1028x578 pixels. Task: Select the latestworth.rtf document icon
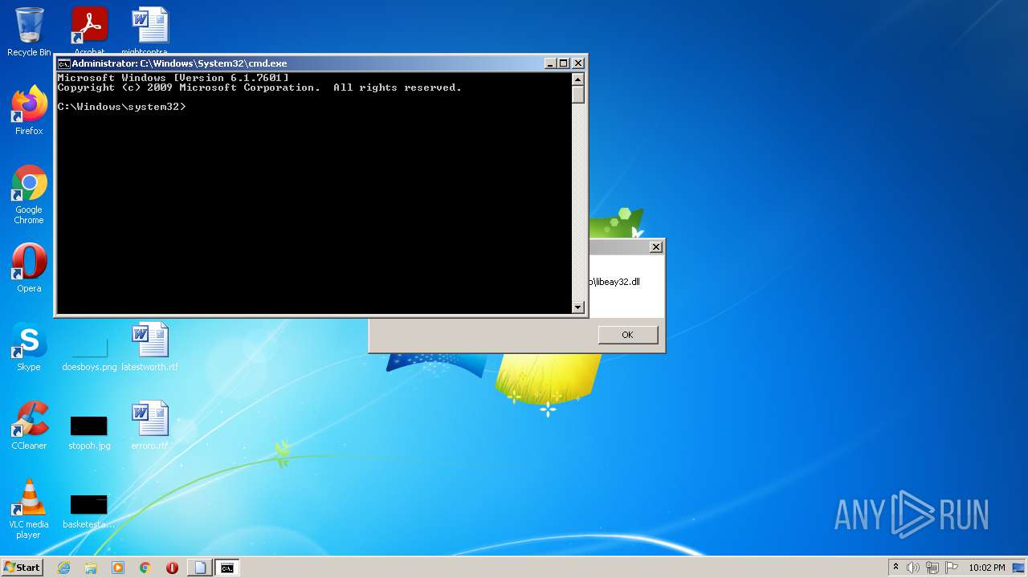point(150,347)
